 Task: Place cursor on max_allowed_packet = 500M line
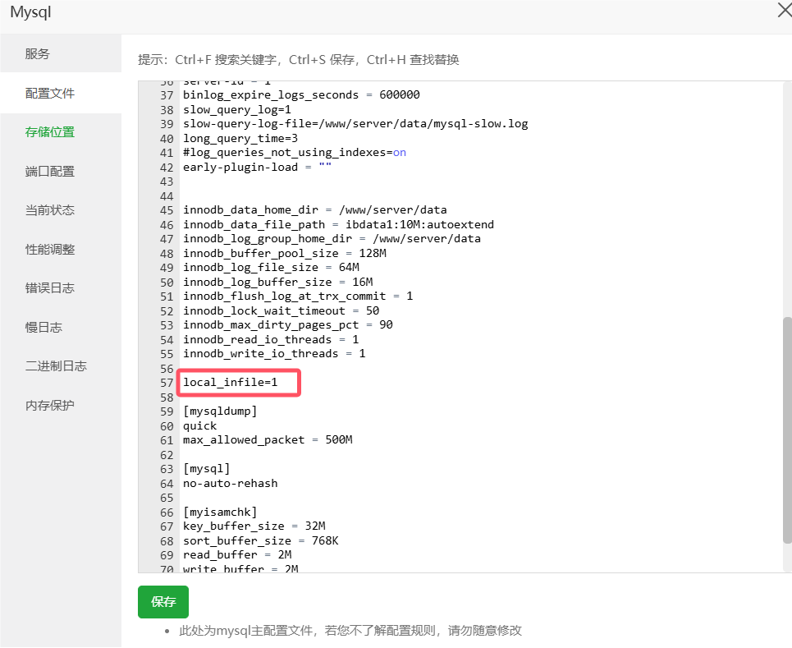point(267,440)
